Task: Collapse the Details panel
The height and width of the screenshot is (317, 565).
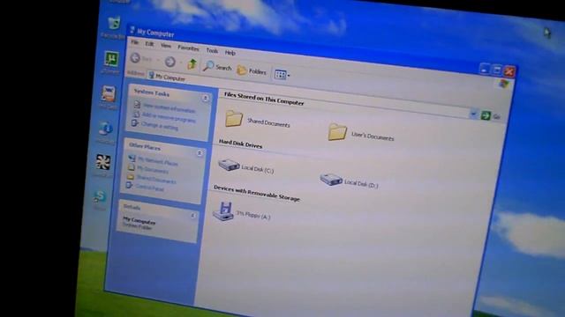Action: click(192, 216)
